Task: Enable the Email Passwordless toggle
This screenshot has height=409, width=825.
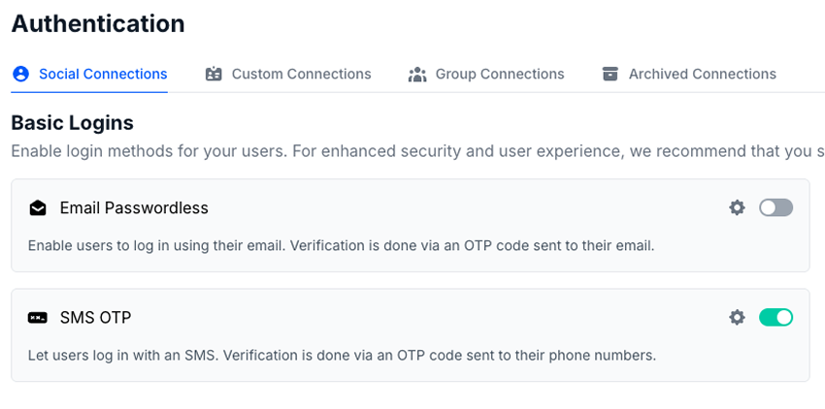Action: point(775,207)
